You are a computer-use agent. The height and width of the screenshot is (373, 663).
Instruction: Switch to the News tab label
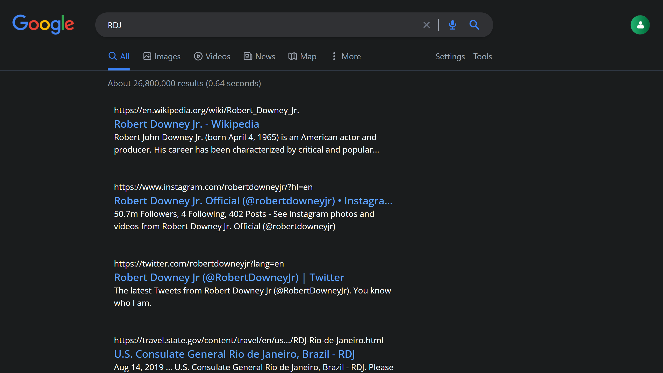[265, 56]
